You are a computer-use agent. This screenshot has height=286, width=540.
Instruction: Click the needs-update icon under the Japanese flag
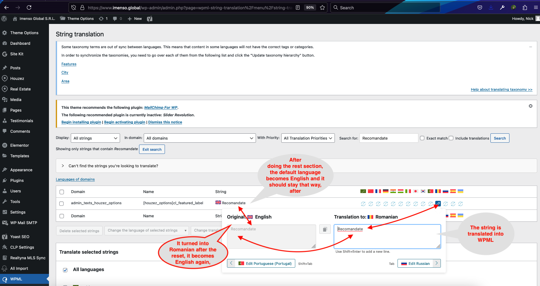[416, 204]
